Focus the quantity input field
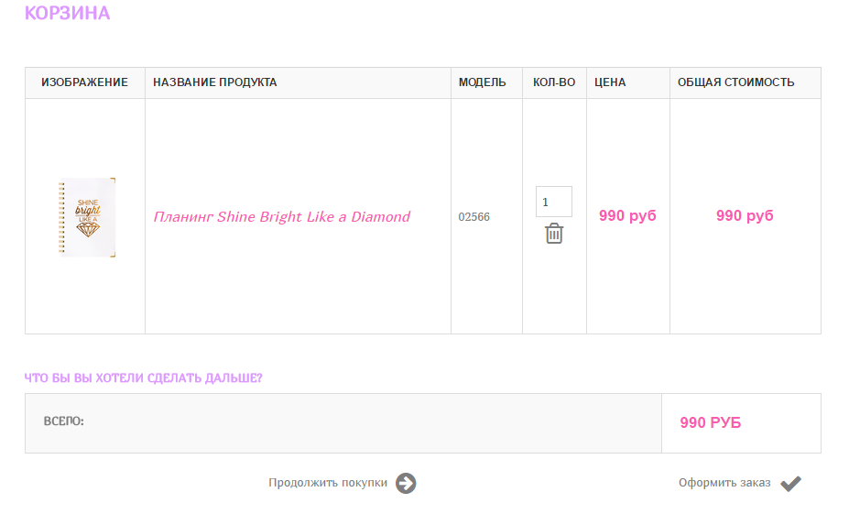 554,202
